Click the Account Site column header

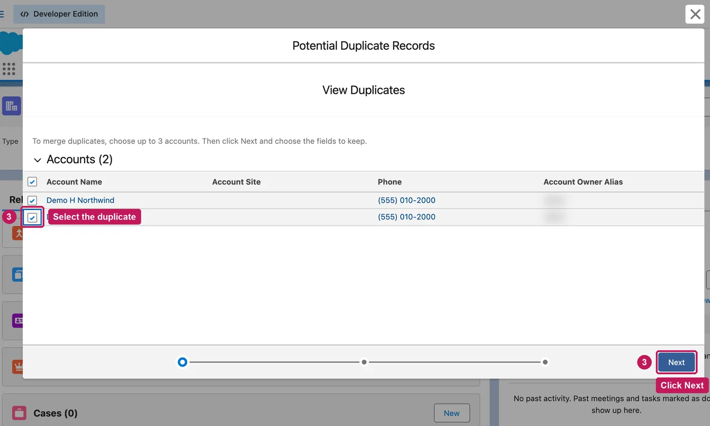[236, 182]
